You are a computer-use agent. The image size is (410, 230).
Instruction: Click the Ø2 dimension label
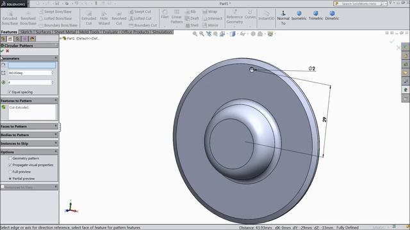pos(312,68)
